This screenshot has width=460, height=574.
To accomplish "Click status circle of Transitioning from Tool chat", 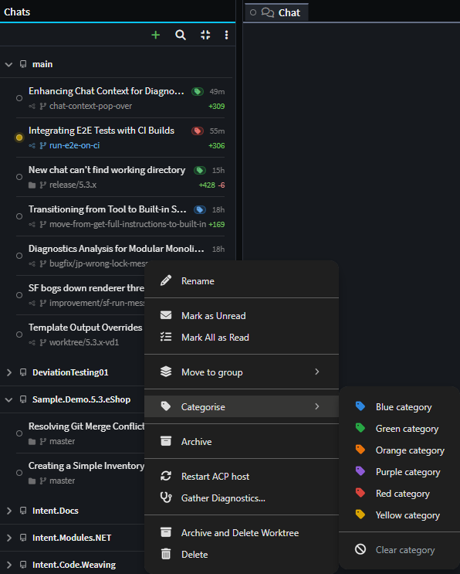I will [x=19, y=216].
